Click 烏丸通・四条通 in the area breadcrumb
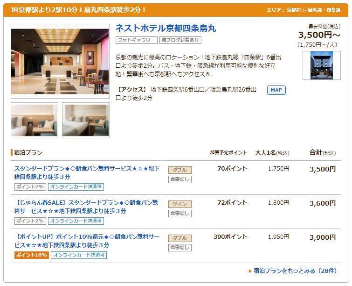This screenshot has width=352, height=286. pos(324,10)
